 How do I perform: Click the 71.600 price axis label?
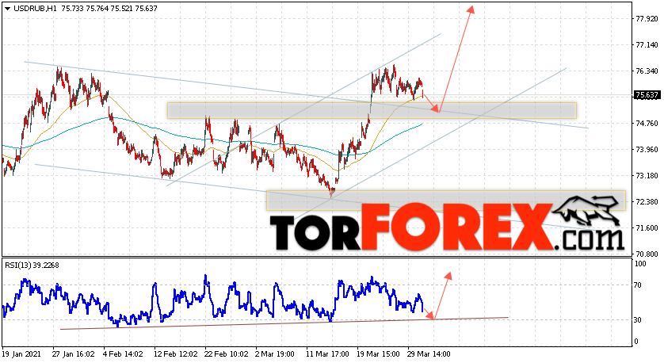click(647, 228)
